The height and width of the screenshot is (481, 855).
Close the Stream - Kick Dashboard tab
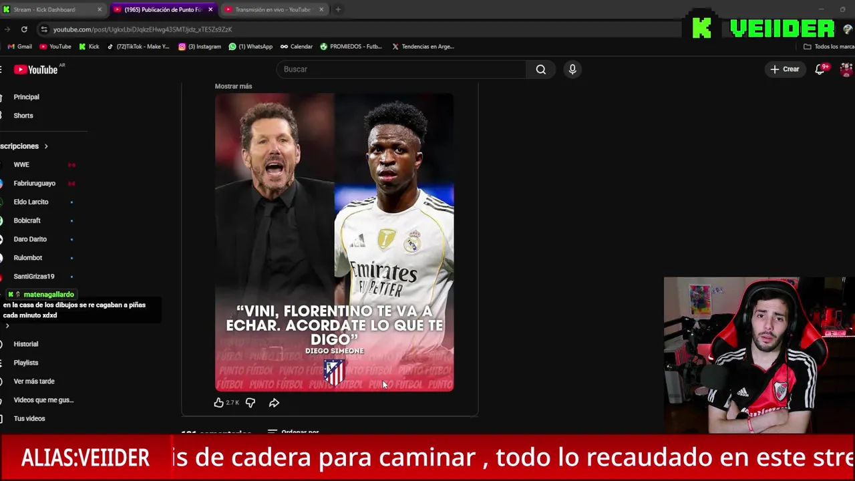pyautogui.click(x=100, y=9)
